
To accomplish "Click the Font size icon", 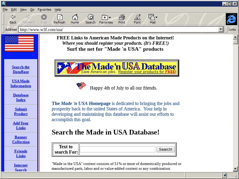I will click(x=137, y=19).
